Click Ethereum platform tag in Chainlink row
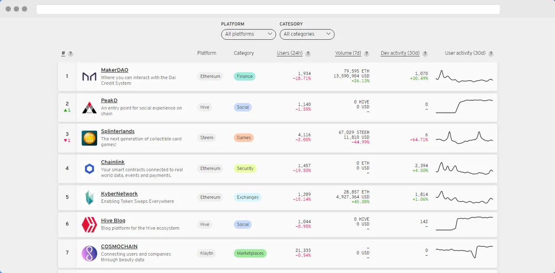The image size is (555, 273). point(210,169)
